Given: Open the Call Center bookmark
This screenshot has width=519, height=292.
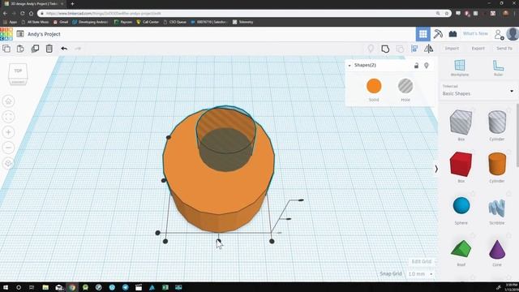Looking at the screenshot, I should coord(148,22).
